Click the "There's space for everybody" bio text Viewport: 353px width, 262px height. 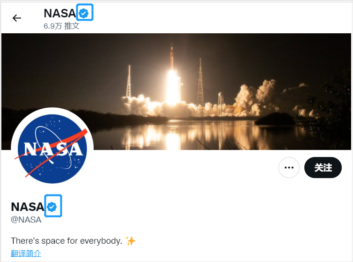pos(66,241)
